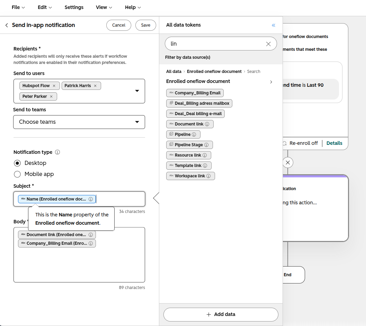Image resolution: width=366 pixels, height=326 pixels.
Task: Click the Re-enroll icon in the trigger card
Action: (284, 143)
